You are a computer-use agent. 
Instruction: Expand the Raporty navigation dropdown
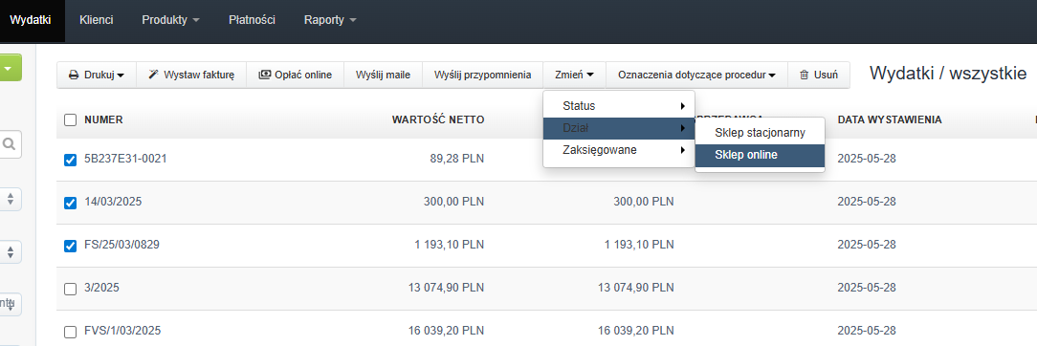tap(330, 20)
